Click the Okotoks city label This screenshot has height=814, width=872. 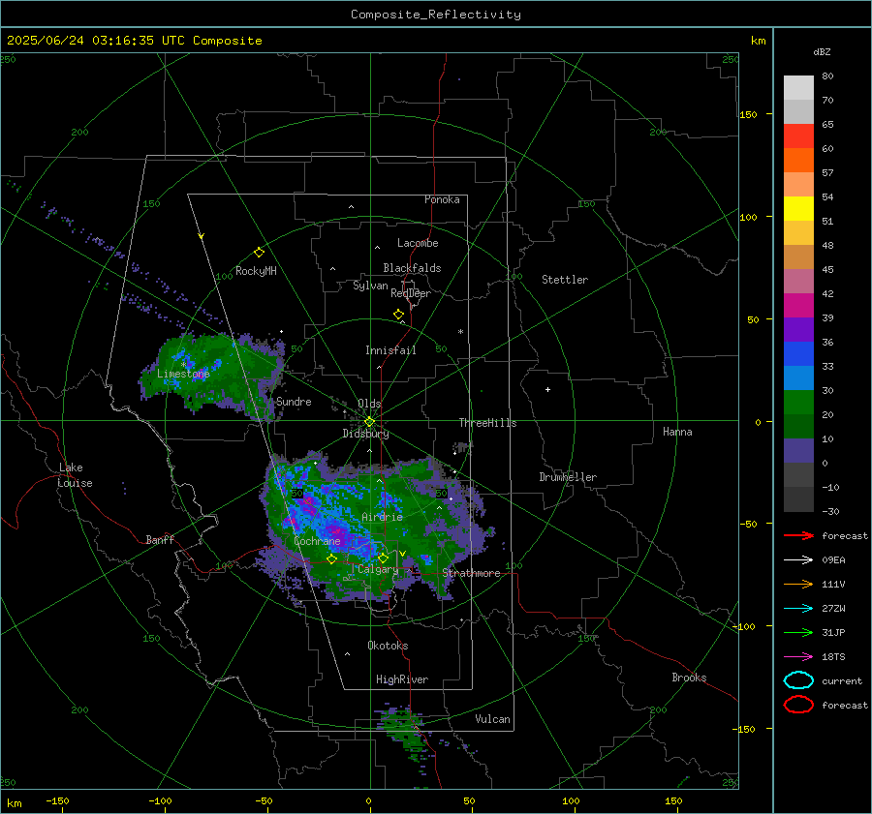tap(388, 646)
